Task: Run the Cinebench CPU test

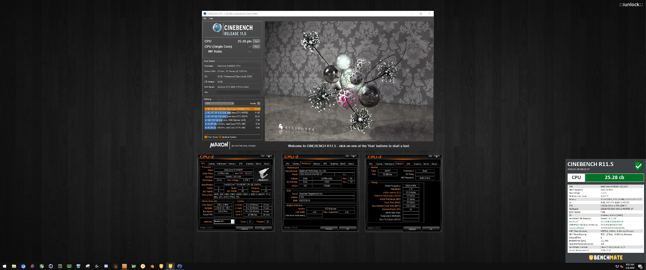Action: click(x=256, y=41)
